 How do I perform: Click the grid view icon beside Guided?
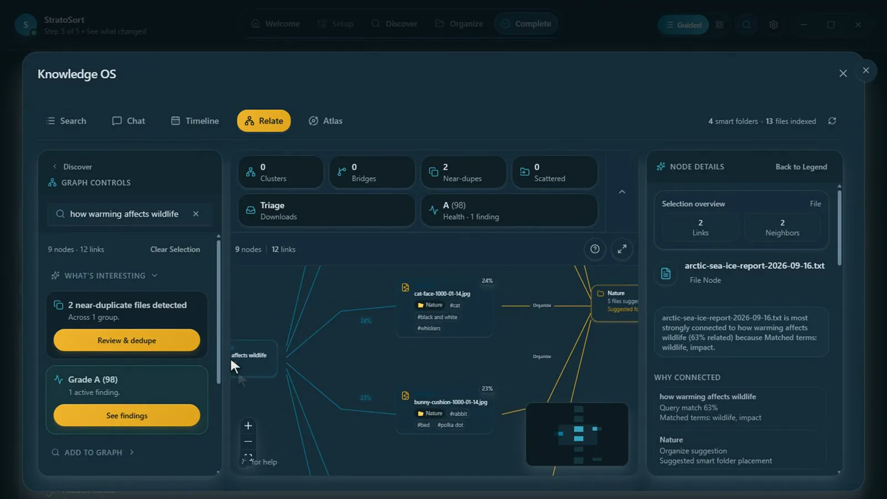720,24
